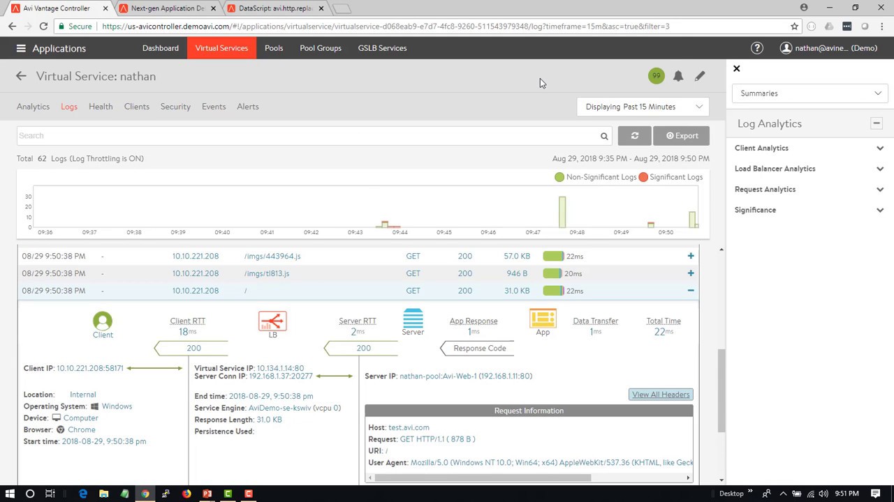Screen dimensions: 894x502
Task: Export the logs
Action: click(x=681, y=136)
